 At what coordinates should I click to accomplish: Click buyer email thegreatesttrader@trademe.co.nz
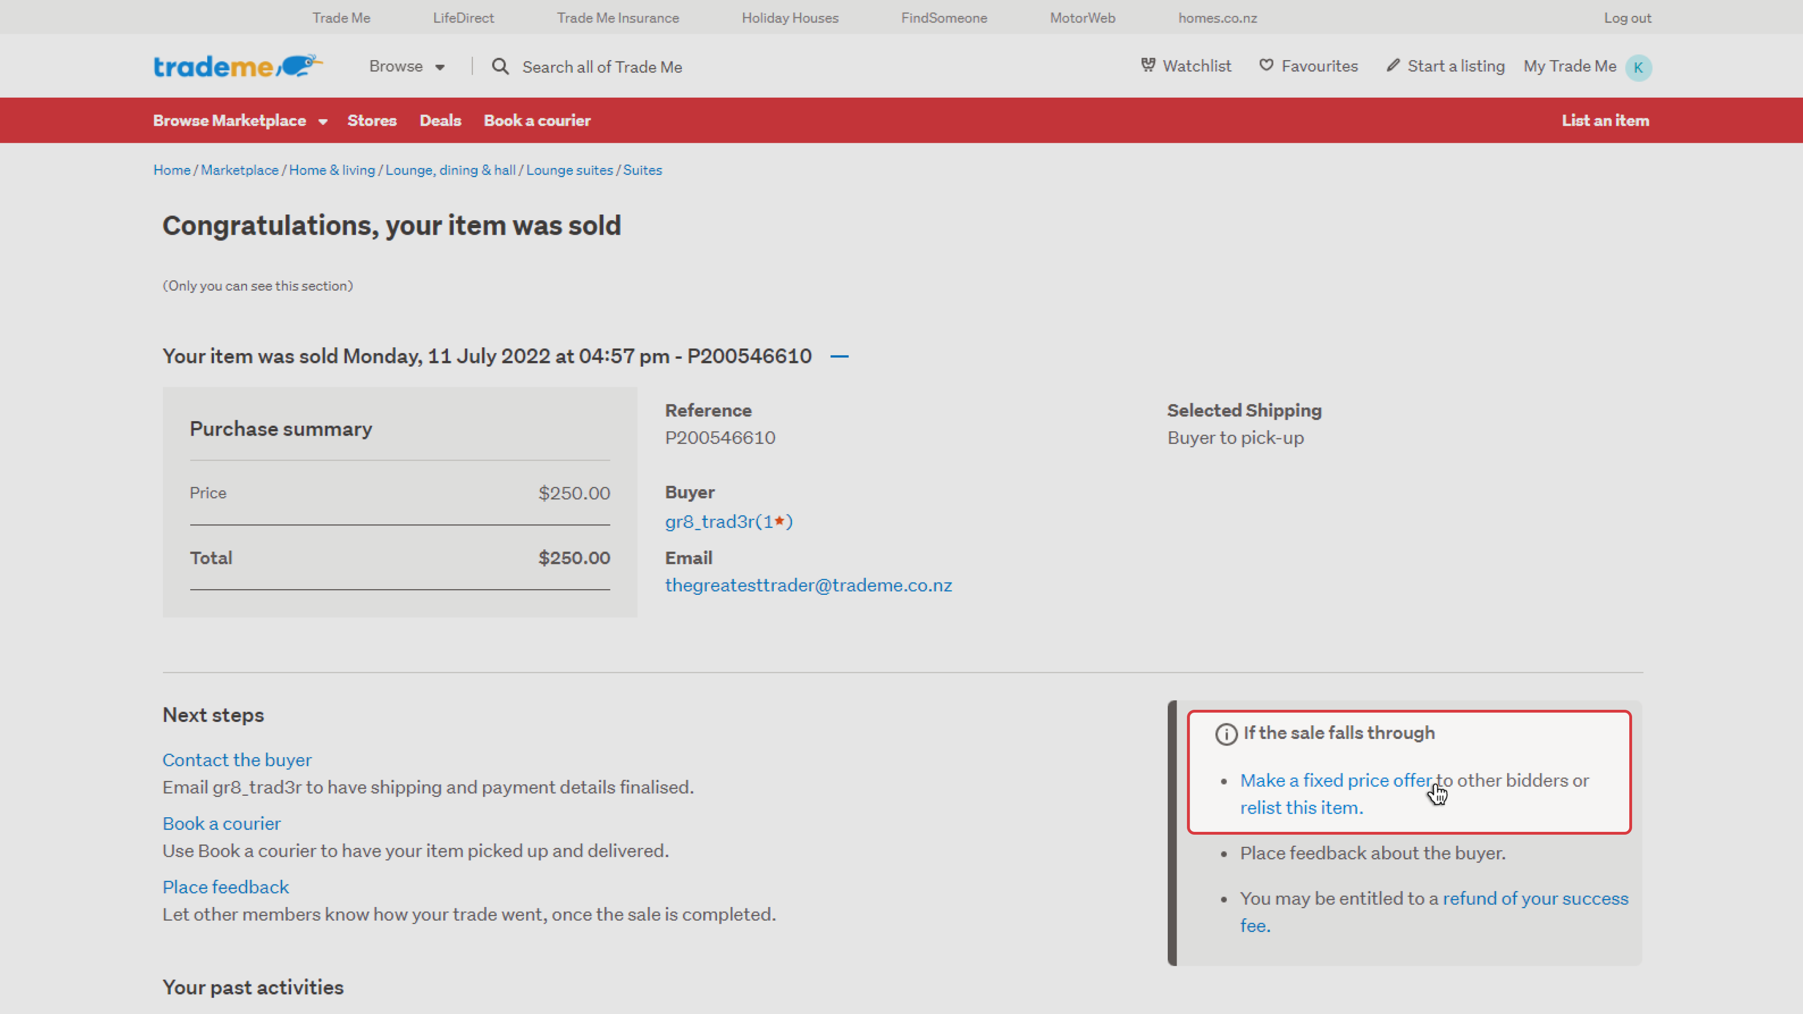coord(809,585)
